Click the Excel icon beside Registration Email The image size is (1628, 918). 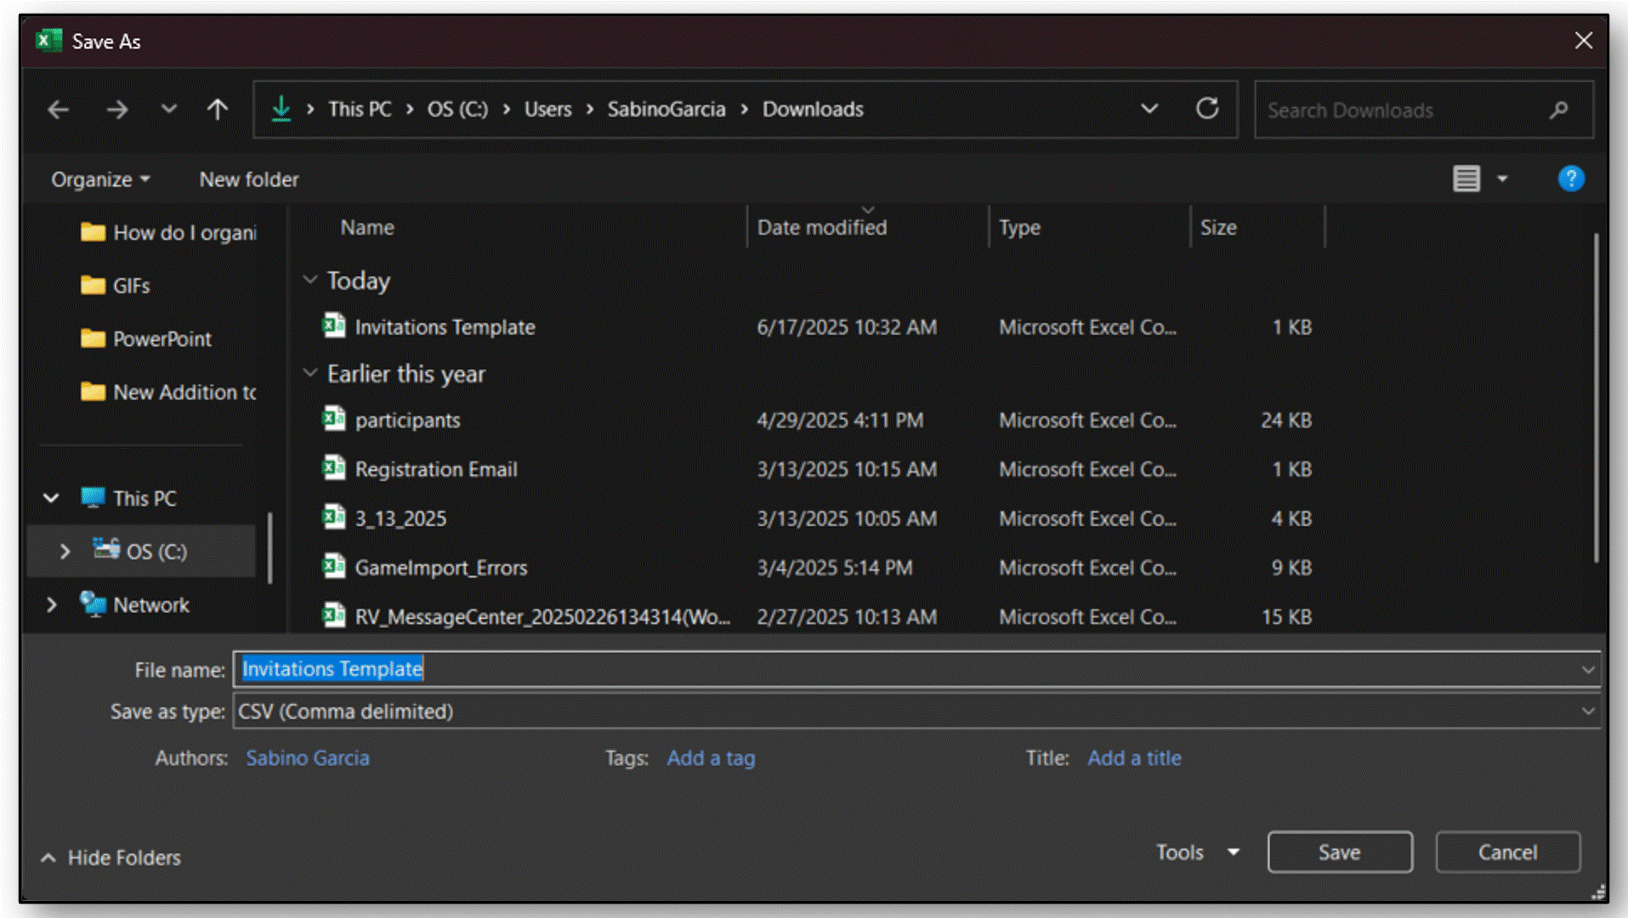coord(334,467)
